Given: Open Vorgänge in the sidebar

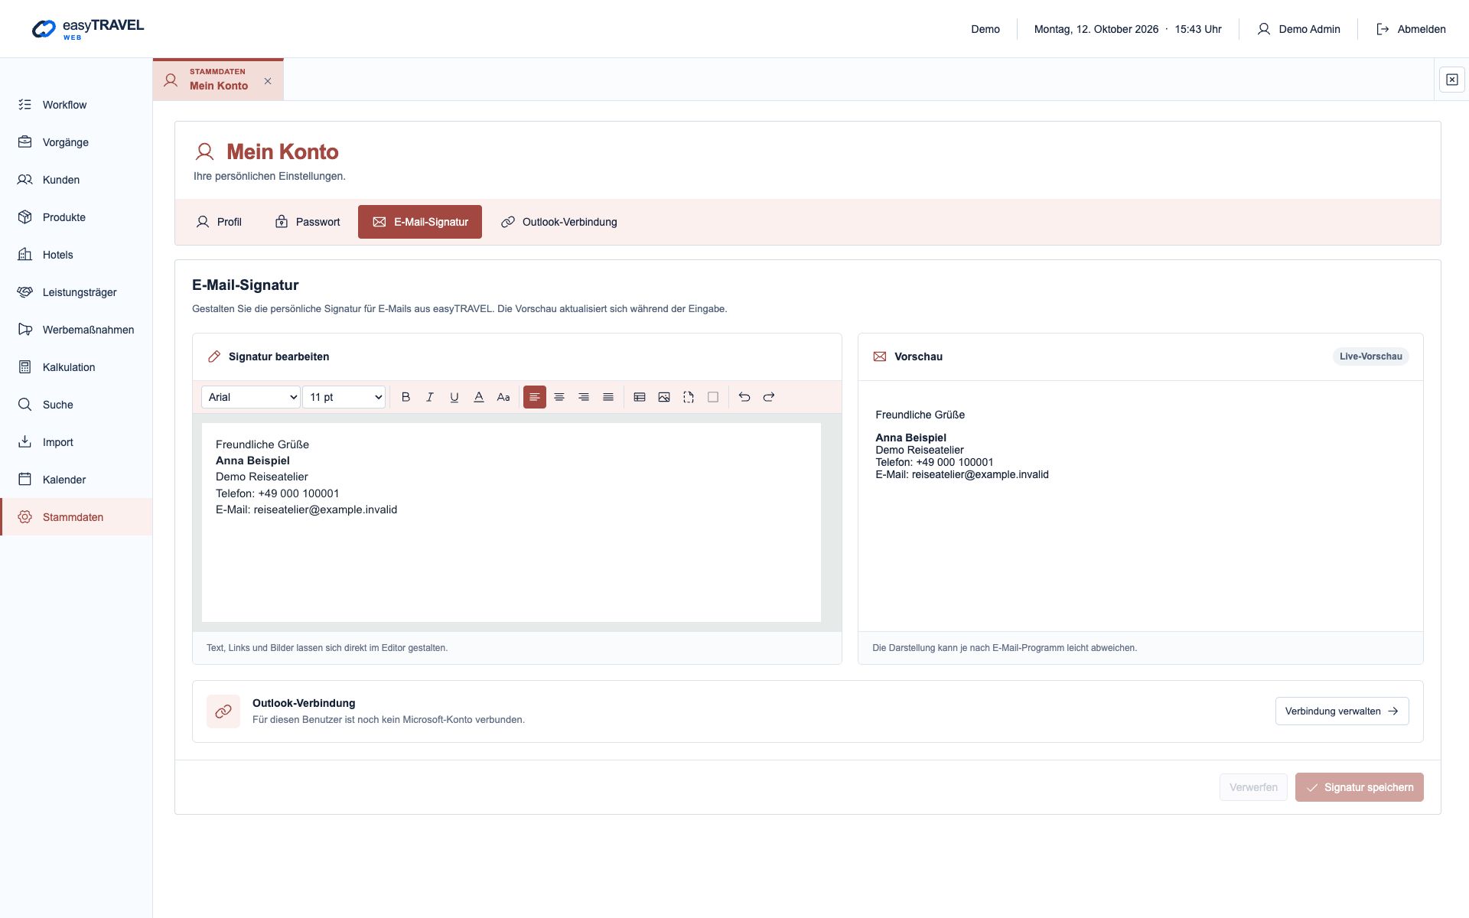Looking at the screenshot, I should pyautogui.click(x=77, y=142).
